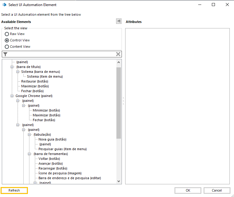This screenshot has width=234, height=197.
Task: Close the Select UI Automation Element window
Action: click(x=227, y=5)
